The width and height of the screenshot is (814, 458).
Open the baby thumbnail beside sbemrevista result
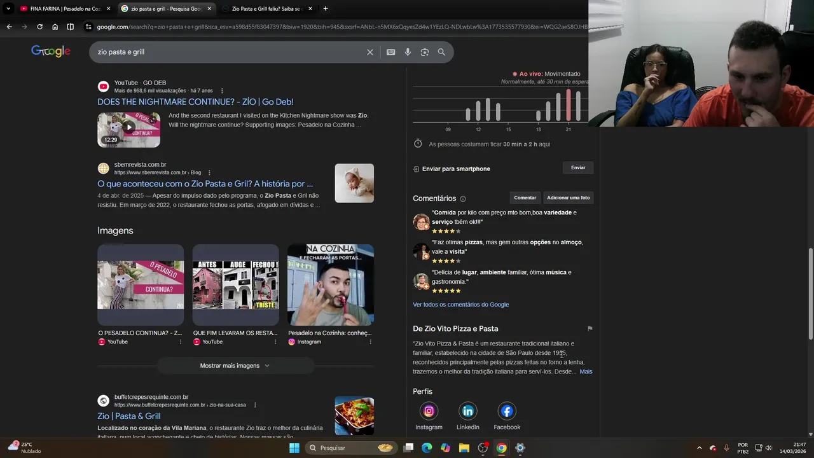point(354,183)
